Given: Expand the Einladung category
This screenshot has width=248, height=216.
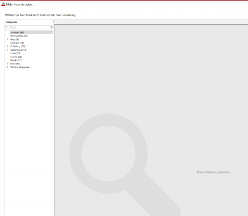Looking at the screenshot, I should point(7,46).
